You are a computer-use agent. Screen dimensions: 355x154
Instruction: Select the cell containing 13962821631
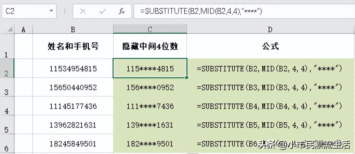73,125
